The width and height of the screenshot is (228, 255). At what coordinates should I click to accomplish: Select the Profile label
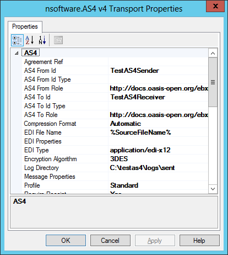click(32, 185)
